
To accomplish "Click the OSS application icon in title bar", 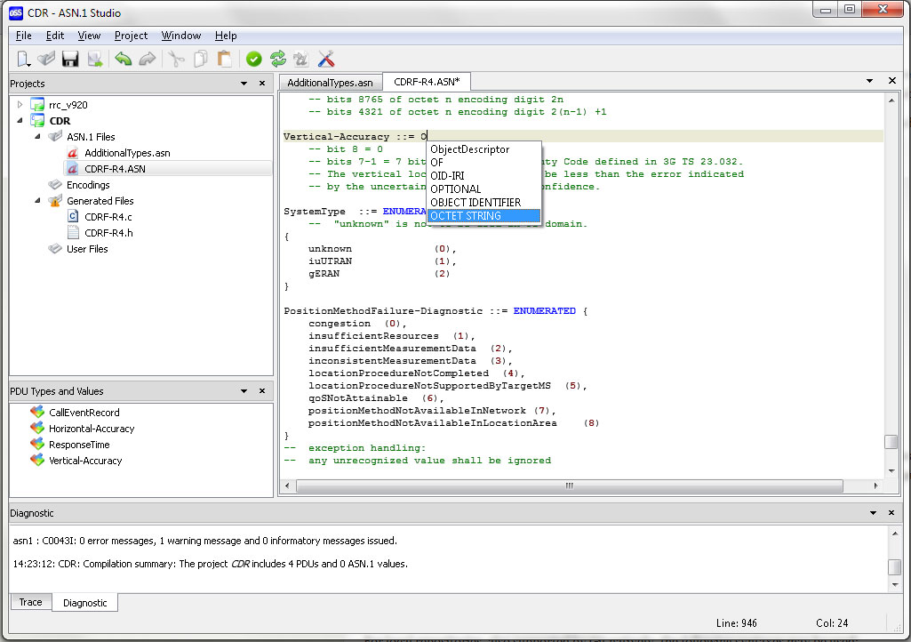I will [x=16, y=12].
